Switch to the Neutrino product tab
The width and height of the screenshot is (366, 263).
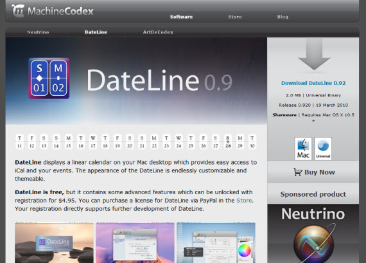(x=38, y=32)
